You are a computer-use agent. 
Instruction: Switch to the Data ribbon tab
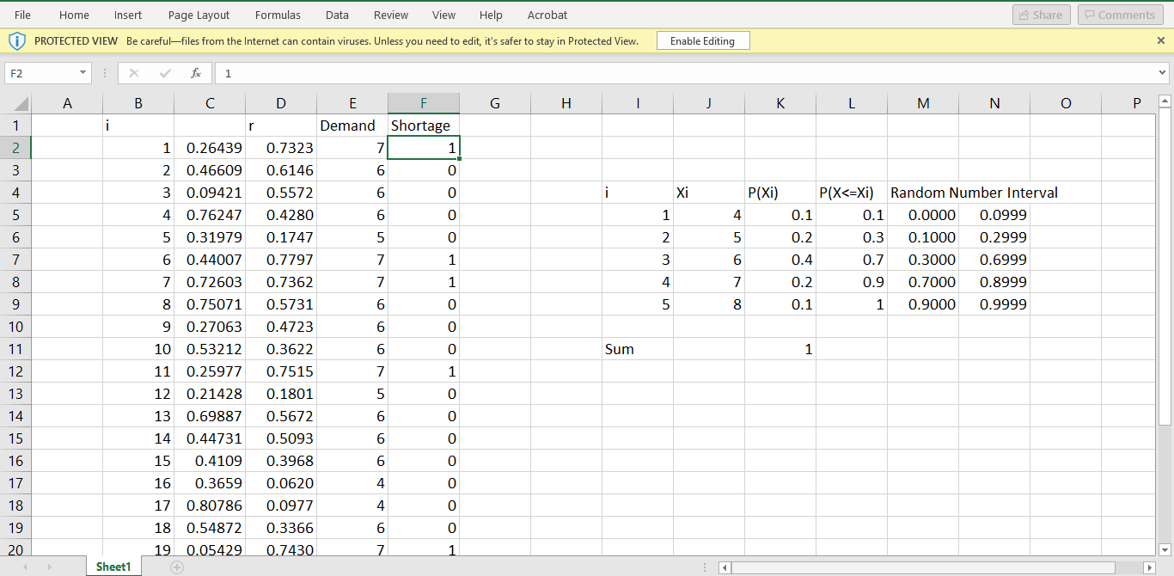pos(337,15)
